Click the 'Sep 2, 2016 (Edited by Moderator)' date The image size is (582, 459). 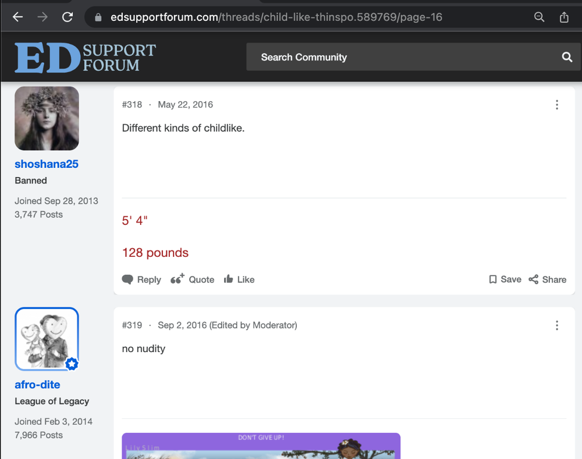pyautogui.click(x=228, y=325)
